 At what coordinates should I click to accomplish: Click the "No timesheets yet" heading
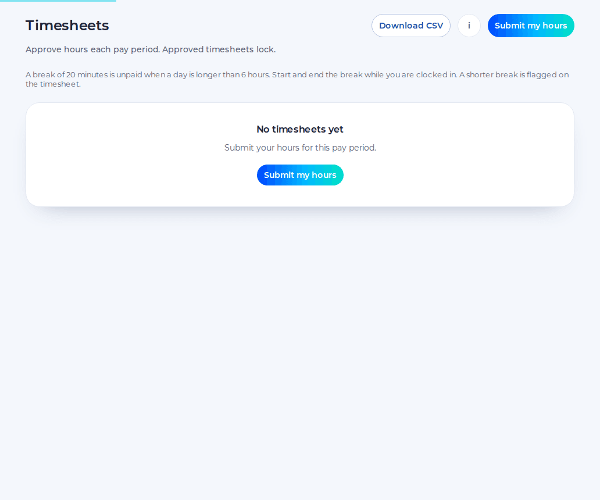[x=300, y=129]
